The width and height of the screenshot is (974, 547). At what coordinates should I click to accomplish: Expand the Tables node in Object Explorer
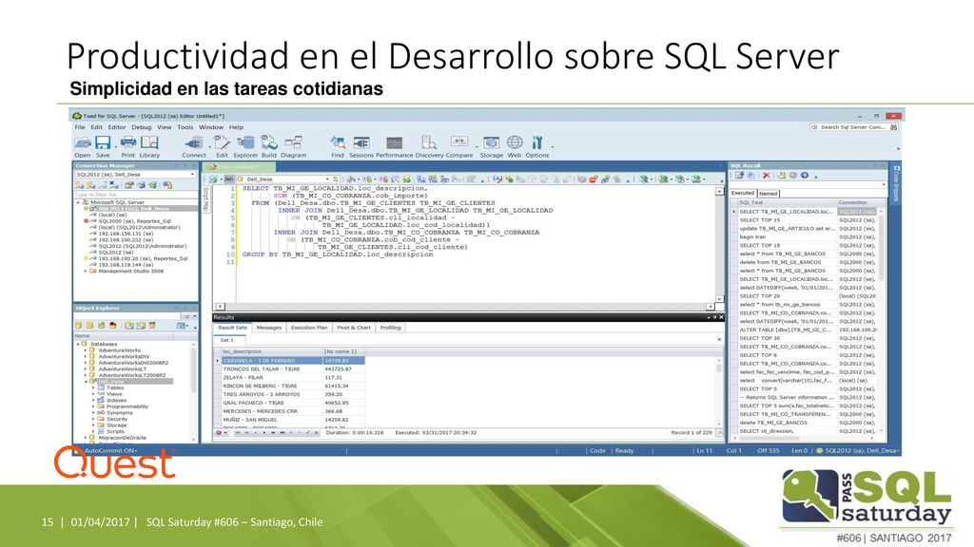click(93, 387)
